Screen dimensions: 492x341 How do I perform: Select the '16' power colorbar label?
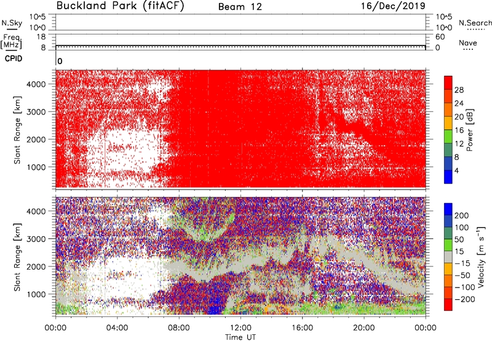[459, 130]
